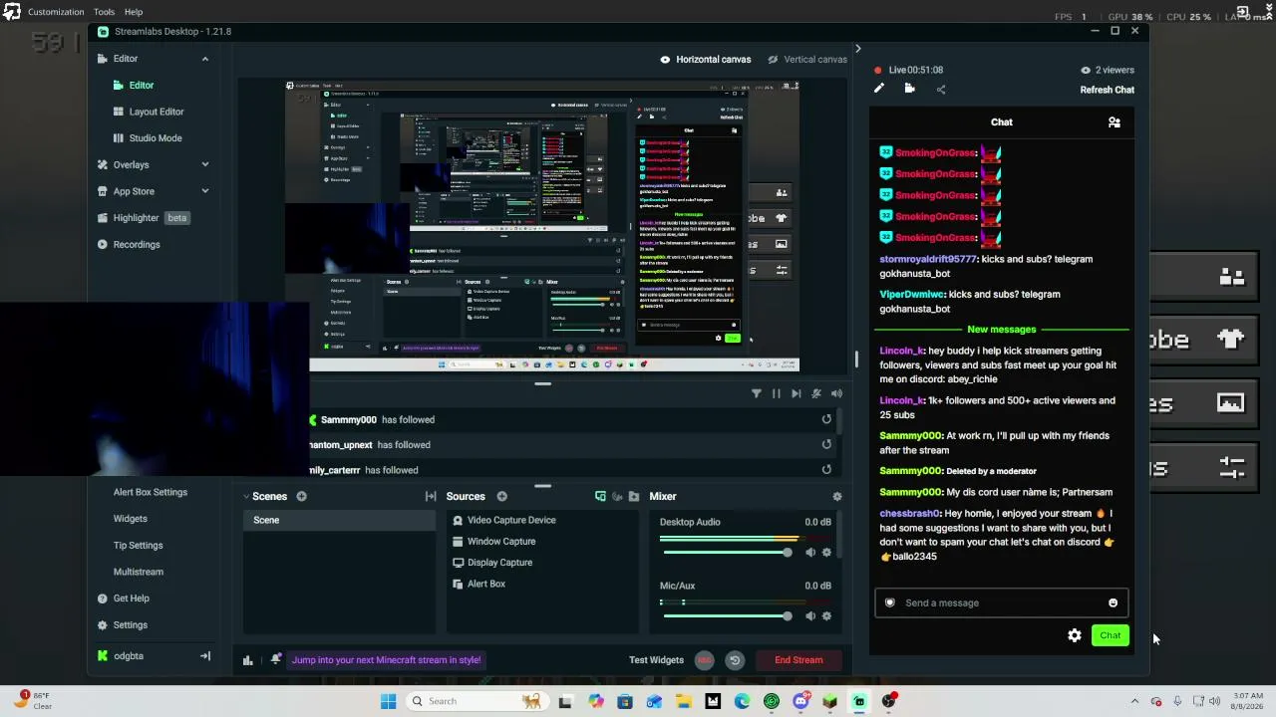The image size is (1276, 717).
Task: Open Mixer advanced audio settings gear
Action: pyautogui.click(x=837, y=496)
